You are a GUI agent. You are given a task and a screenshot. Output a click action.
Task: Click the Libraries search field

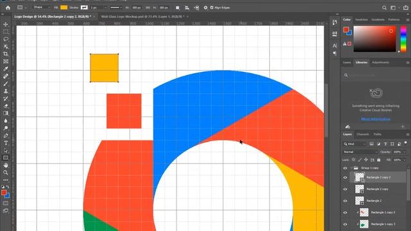point(375,75)
